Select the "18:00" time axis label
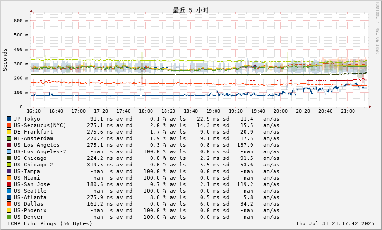The height and width of the screenshot is (230, 382). (146, 111)
